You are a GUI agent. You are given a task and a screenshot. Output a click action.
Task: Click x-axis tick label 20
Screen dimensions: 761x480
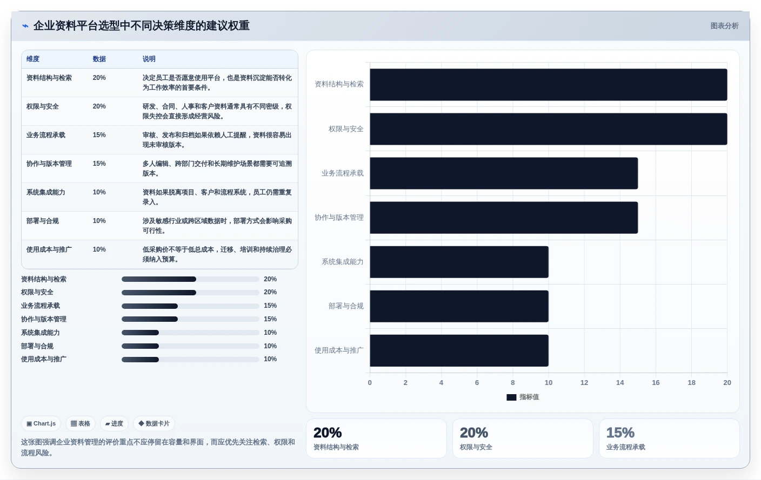(x=727, y=383)
